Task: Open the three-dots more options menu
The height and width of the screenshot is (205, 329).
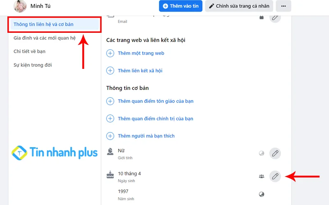Action: coord(283,6)
